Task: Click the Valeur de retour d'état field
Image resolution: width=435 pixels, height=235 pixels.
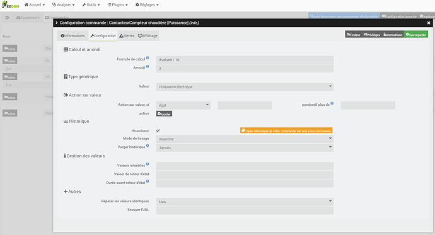Action: coord(245,175)
